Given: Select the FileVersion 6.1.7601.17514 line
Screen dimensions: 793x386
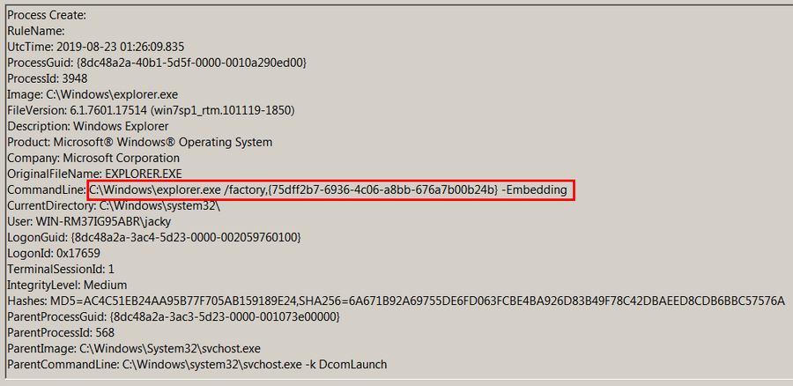Looking at the screenshot, I should pyautogui.click(x=151, y=110).
